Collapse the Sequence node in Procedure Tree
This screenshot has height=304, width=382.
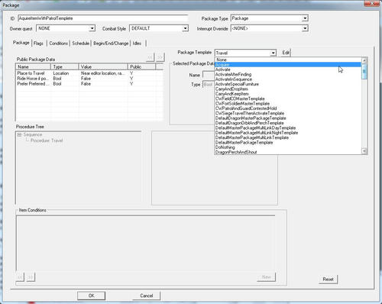tap(19, 134)
